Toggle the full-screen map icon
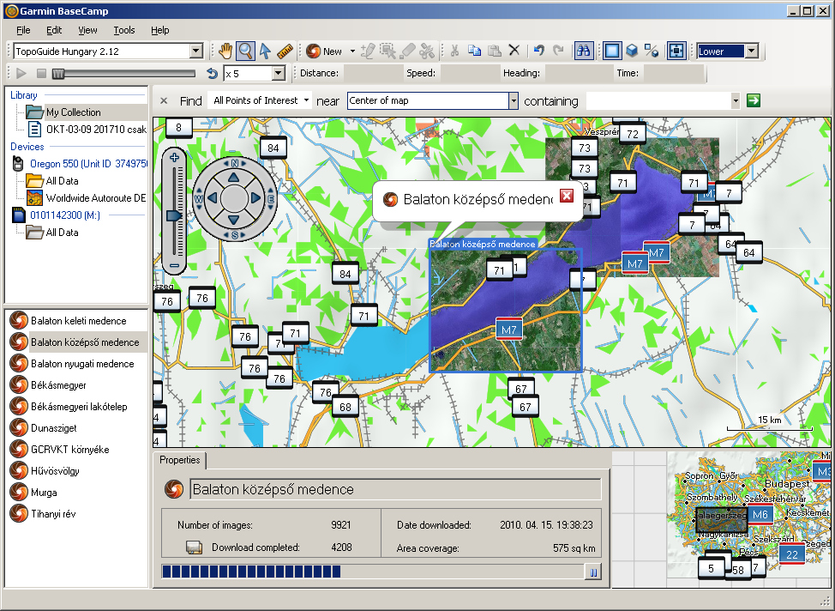 pyautogui.click(x=676, y=51)
